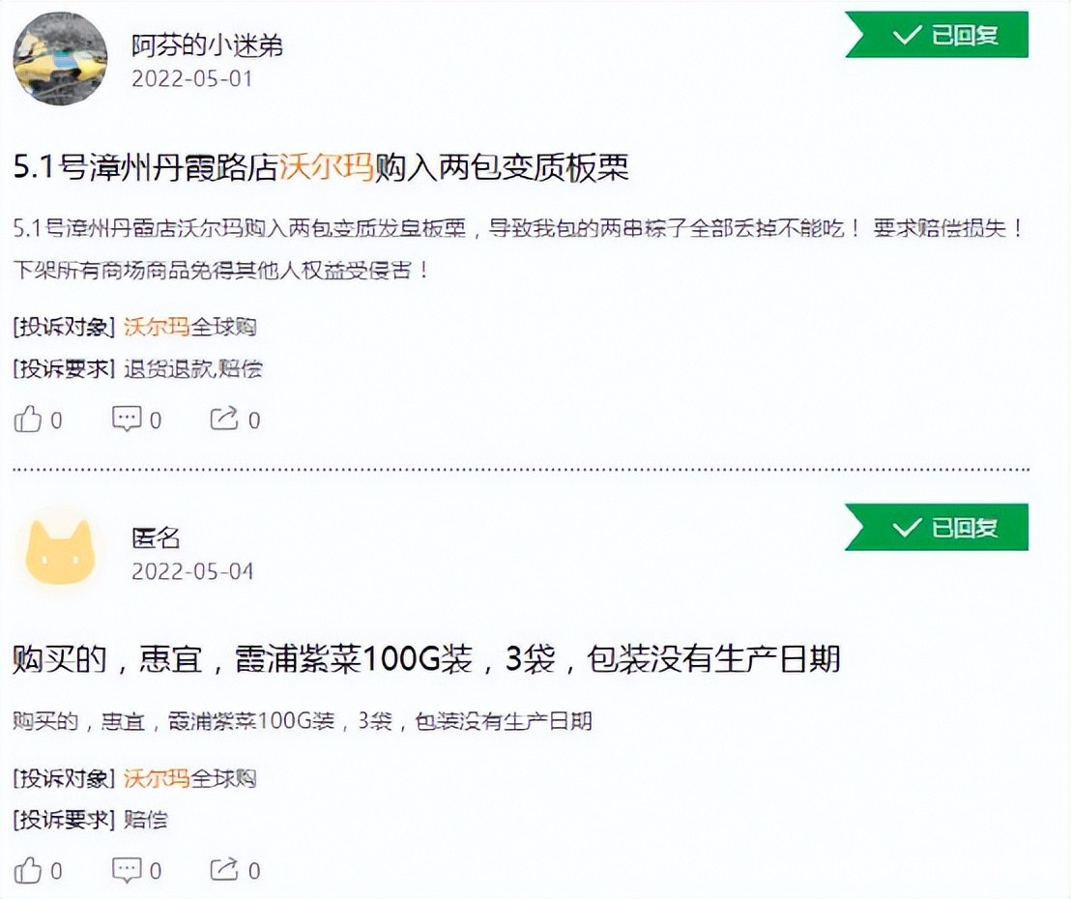The image size is (1071, 899).
Task: Click 沃尔玛全球购 target in first complaint
Action: [x=189, y=328]
